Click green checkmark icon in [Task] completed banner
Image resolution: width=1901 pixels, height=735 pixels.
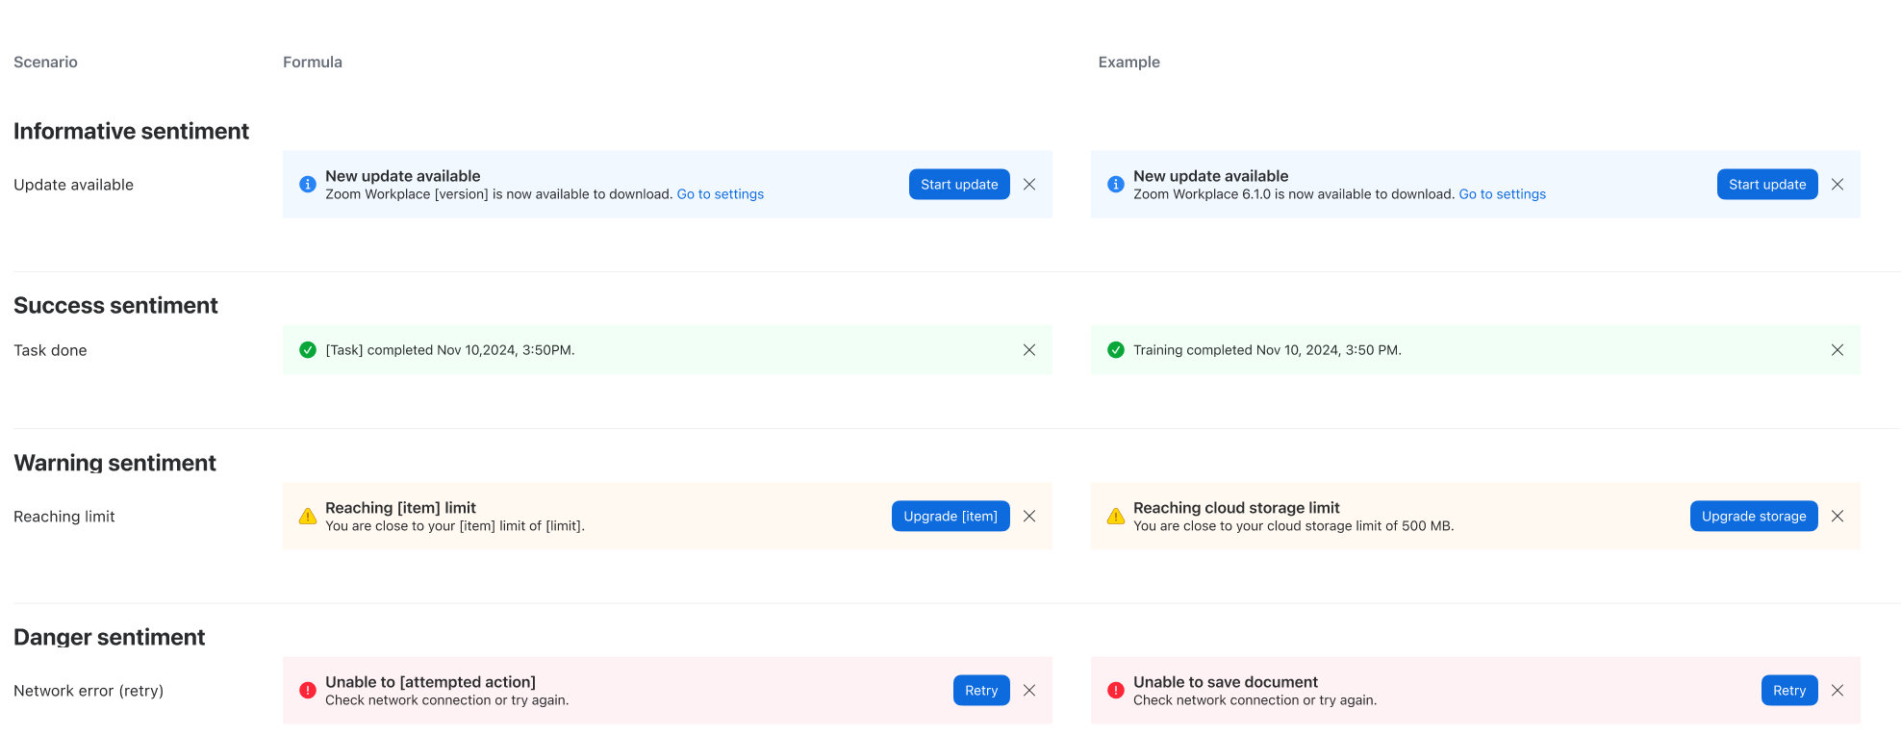pos(308,350)
